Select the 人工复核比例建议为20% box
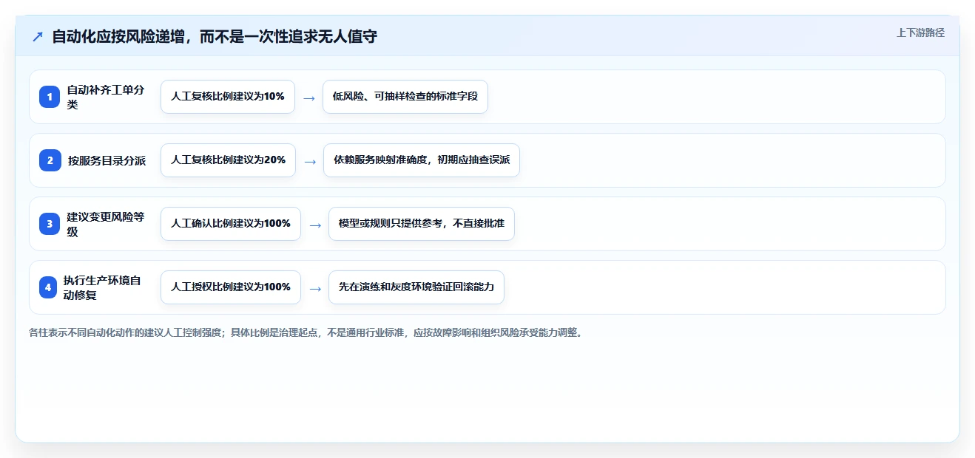The height and width of the screenshot is (458, 975). 228,160
